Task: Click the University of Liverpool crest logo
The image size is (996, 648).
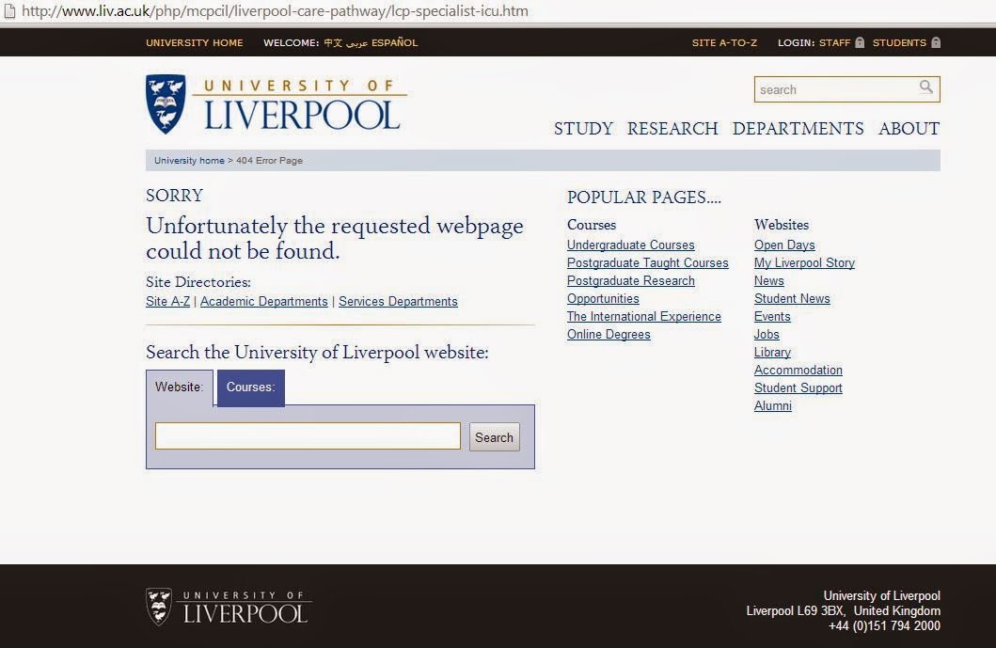Action: [x=166, y=103]
